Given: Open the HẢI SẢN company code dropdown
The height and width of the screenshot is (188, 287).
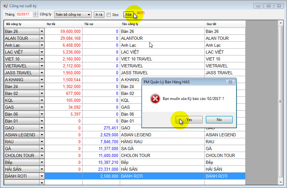Looking at the screenshot, I should tap(42, 169).
